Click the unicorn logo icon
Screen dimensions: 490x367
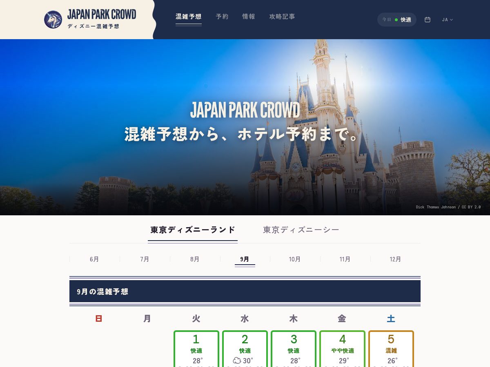[x=53, y=20]
